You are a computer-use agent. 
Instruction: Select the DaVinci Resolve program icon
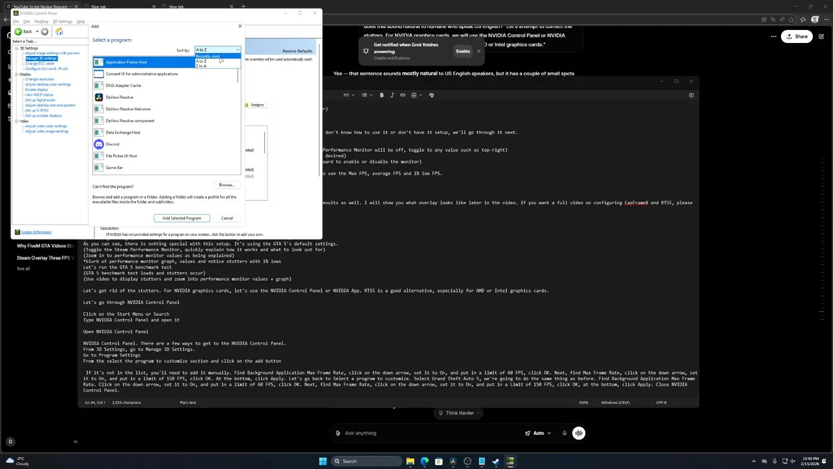pyautogui.click(x=99, y=97)
